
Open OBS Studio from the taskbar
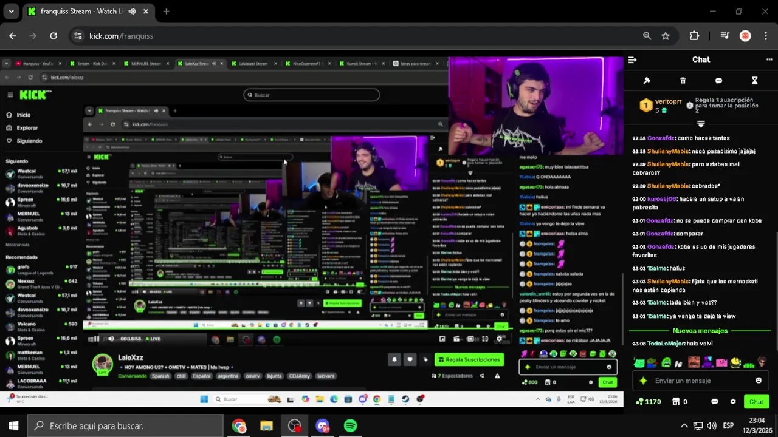click(294, 425)
